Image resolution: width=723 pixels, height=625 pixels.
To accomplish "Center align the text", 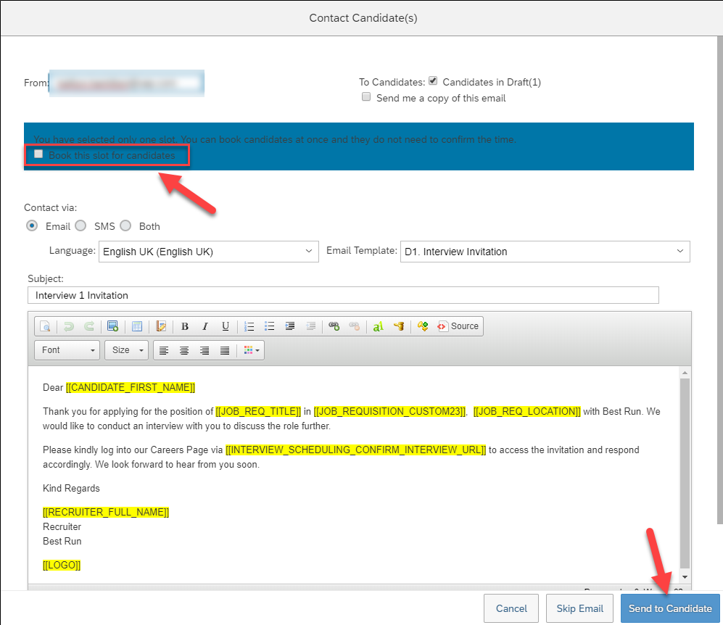I will point(184,350).
